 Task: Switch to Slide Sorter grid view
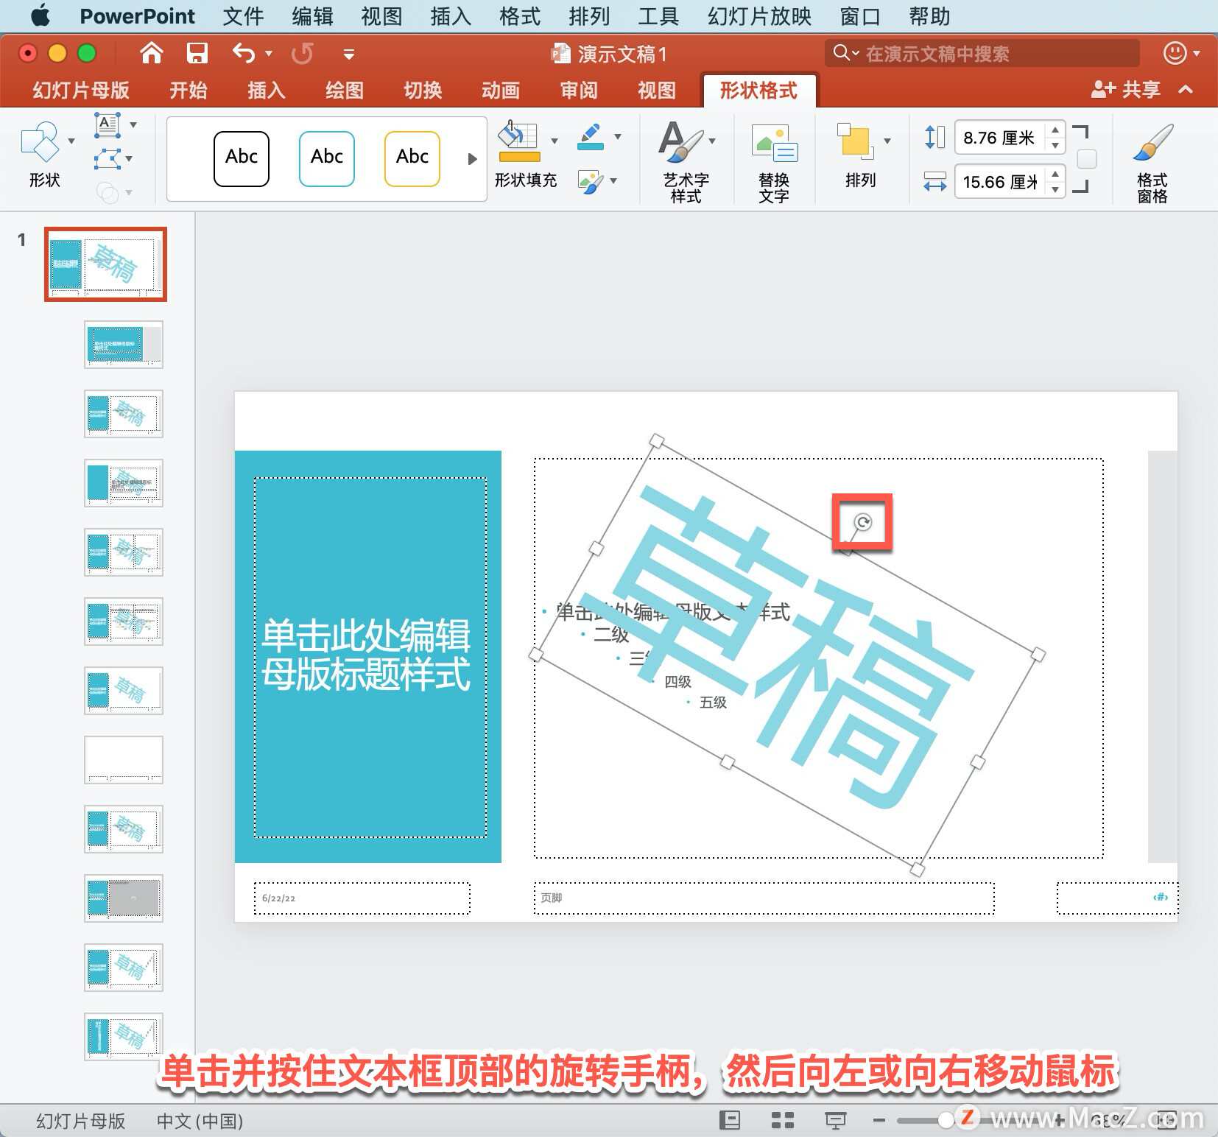(x=782, y=1120)
